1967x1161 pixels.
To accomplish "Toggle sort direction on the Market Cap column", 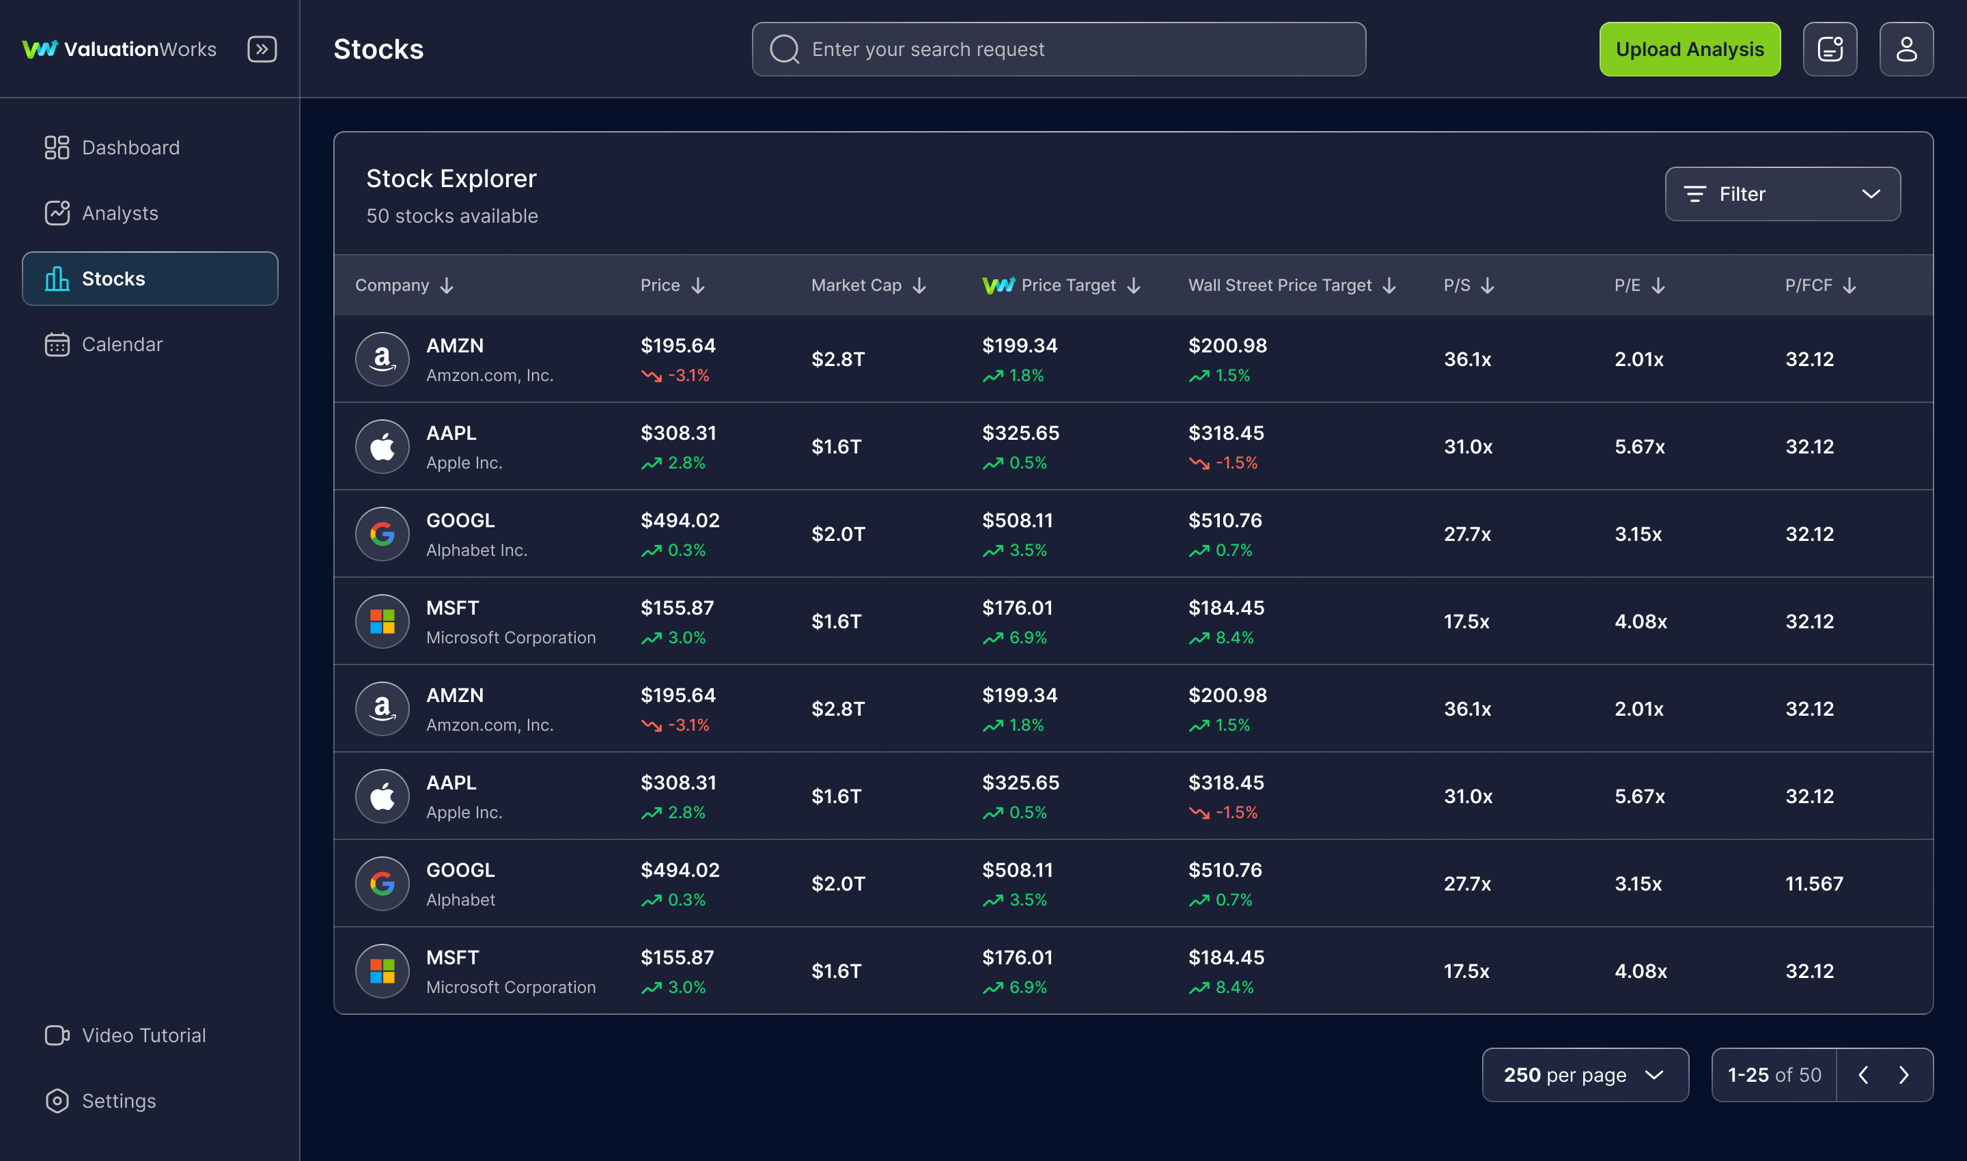I will tap(919, 285).
